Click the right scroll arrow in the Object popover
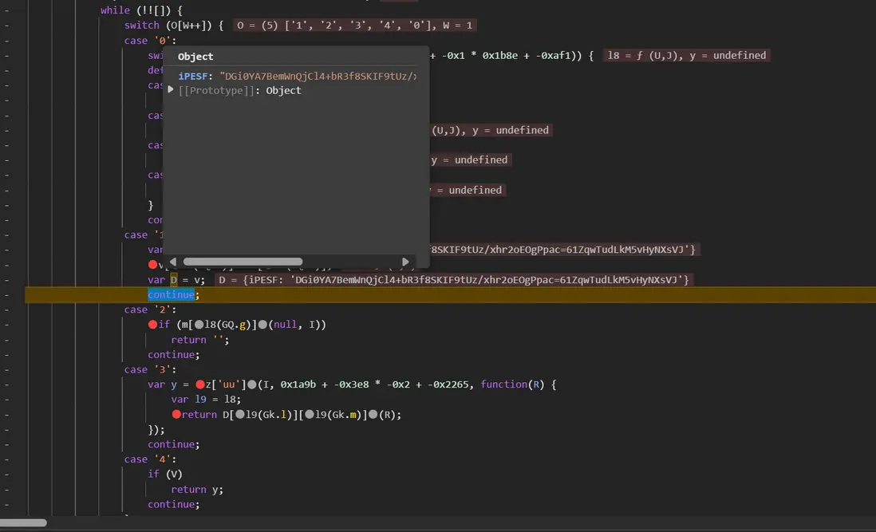 (x=405, y=261)
